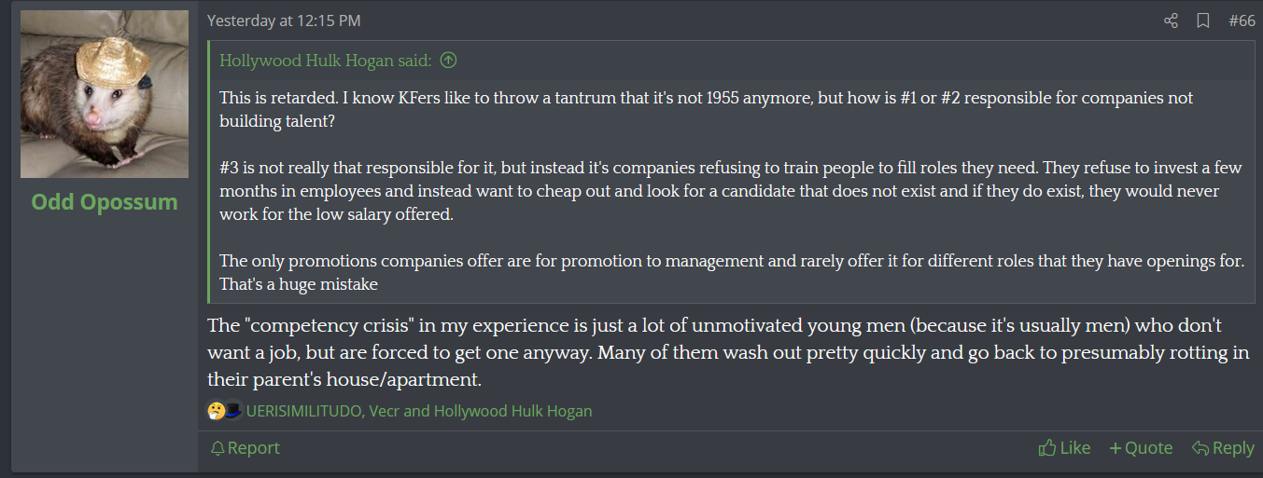Click the 'Yesterday at 12:15 PM' timestamp
1263x478 pixels.
(284, 20)
